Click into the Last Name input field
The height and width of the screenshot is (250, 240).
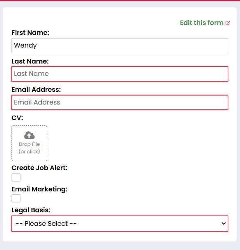[120, 74]
